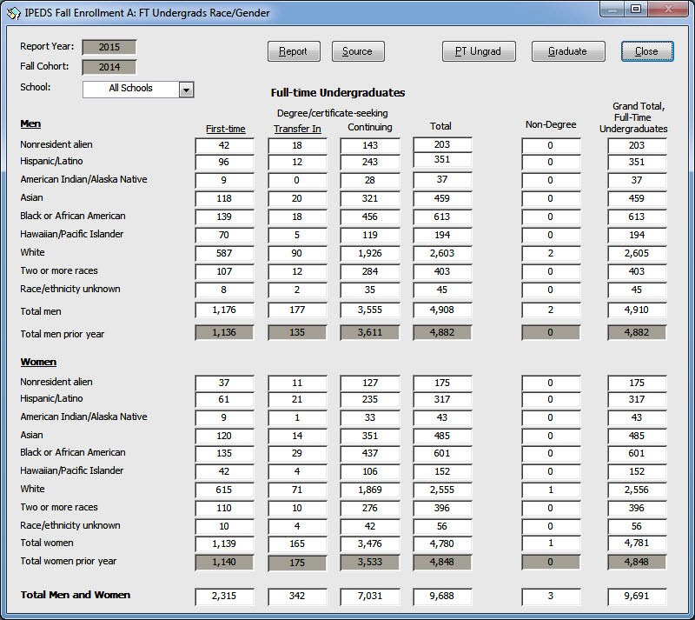Click Men Race/ethnicity unknown Total field

[x=442, y=290]
